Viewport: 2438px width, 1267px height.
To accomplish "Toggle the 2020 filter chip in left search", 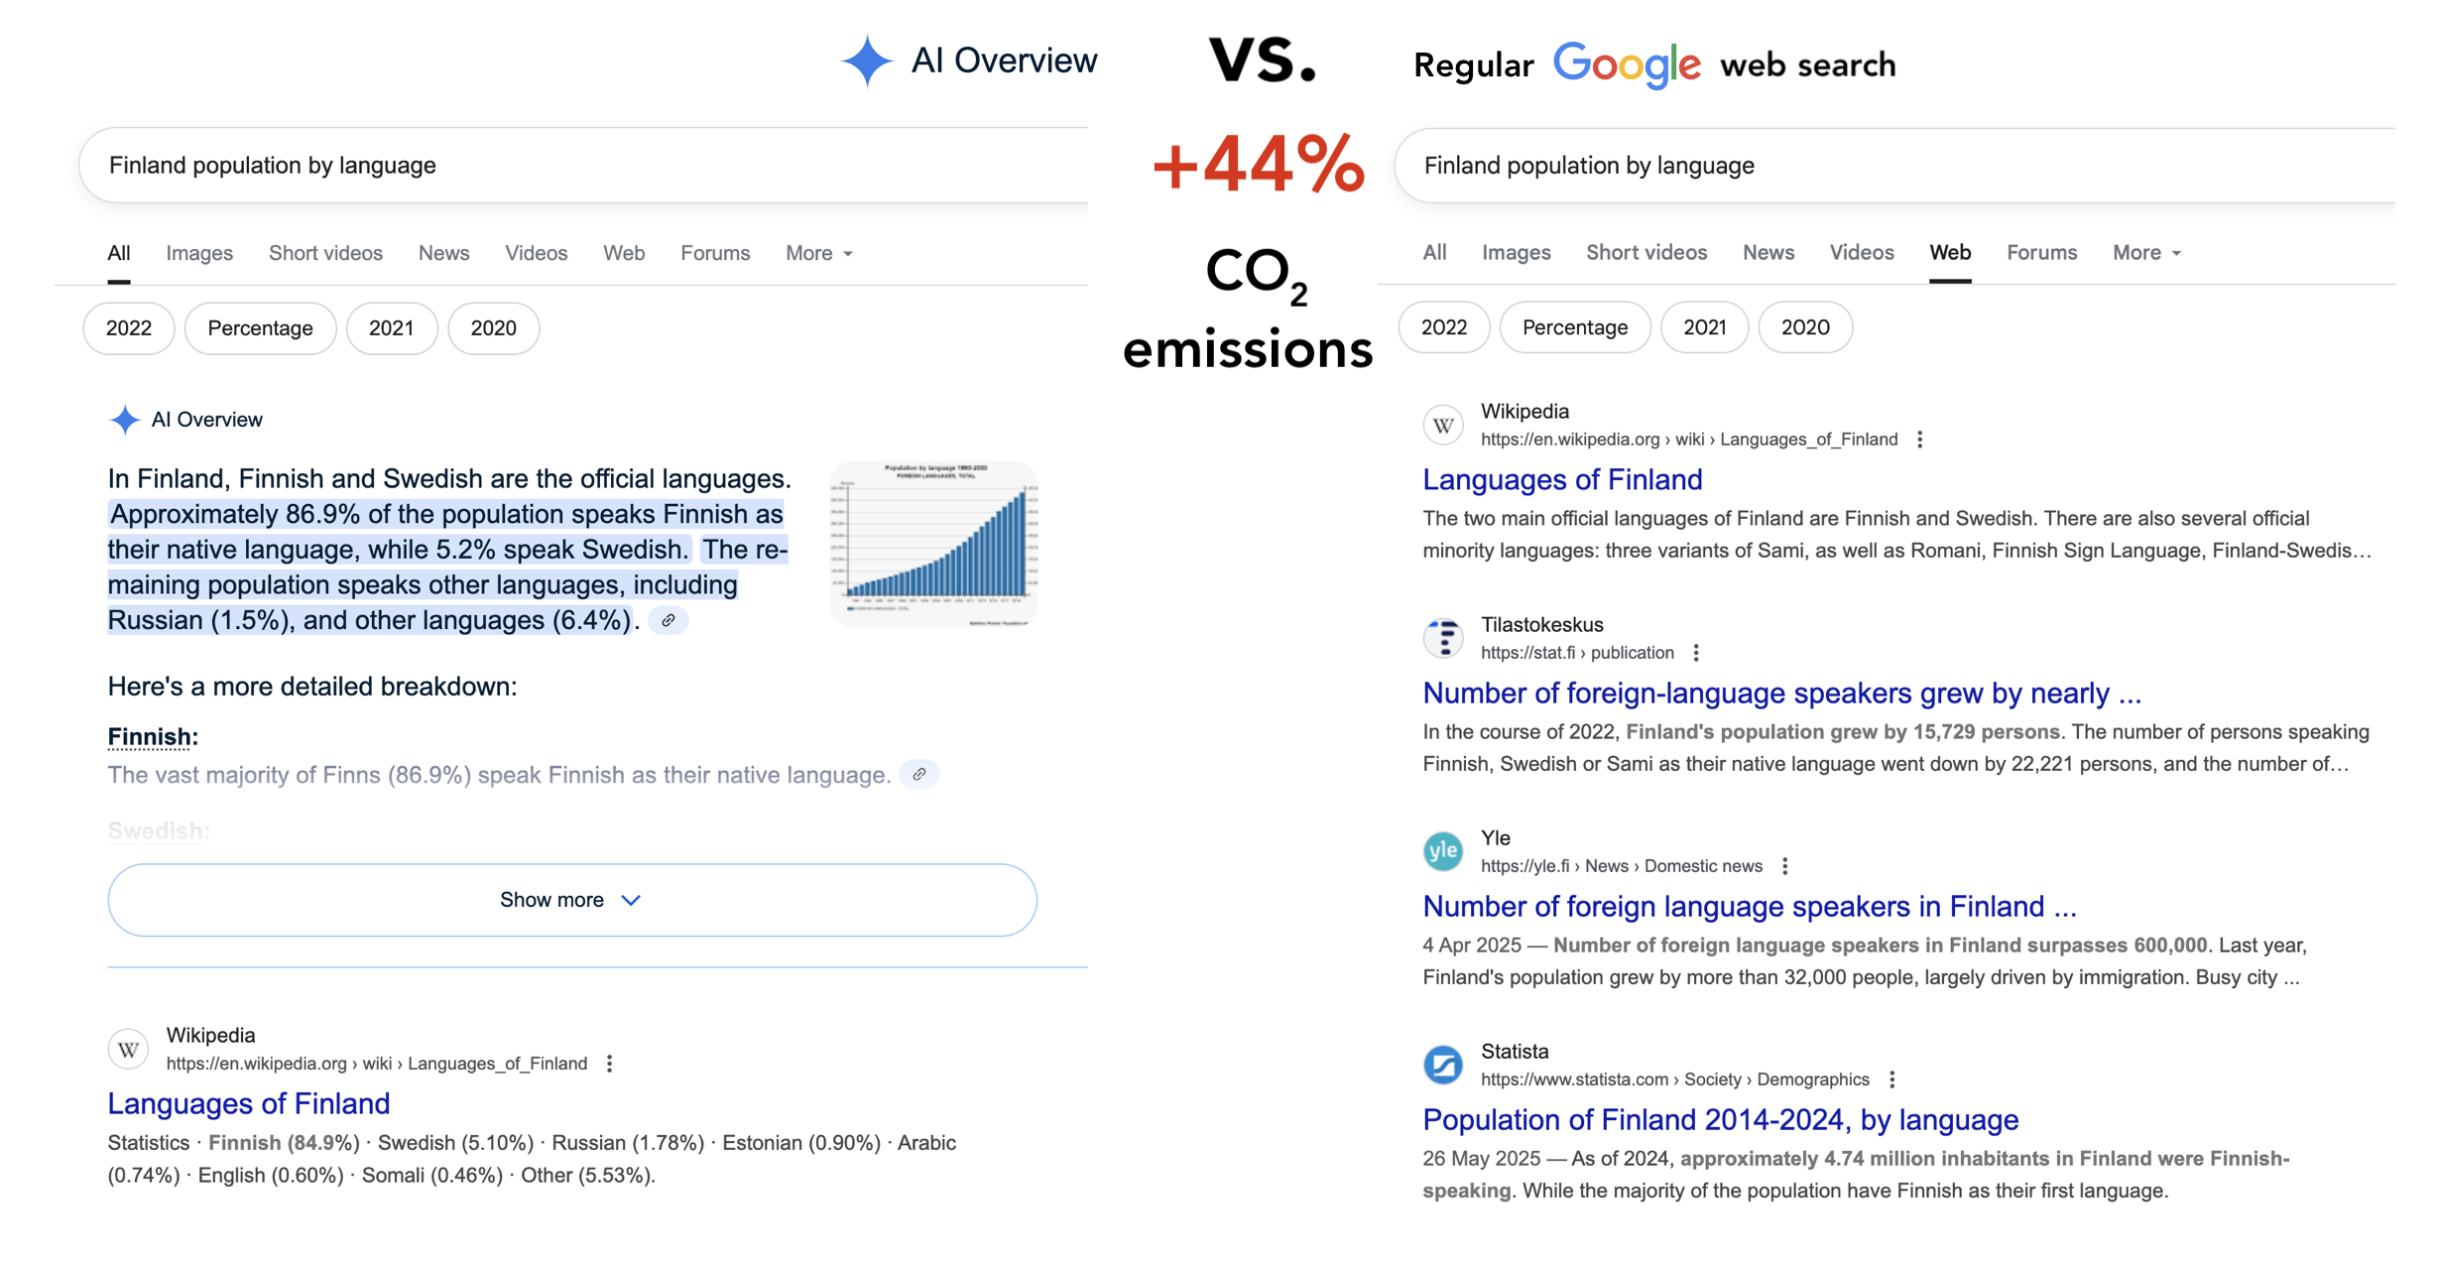I will [493, 328].
